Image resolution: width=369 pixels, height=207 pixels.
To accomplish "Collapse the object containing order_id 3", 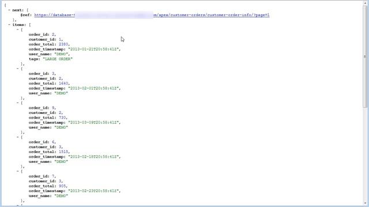I will pos(18,68).
